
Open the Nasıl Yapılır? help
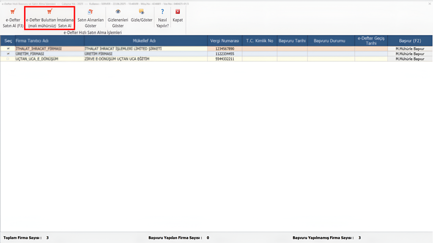(162, 18)
